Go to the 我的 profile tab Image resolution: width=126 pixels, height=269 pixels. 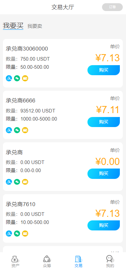pos(110,262)
